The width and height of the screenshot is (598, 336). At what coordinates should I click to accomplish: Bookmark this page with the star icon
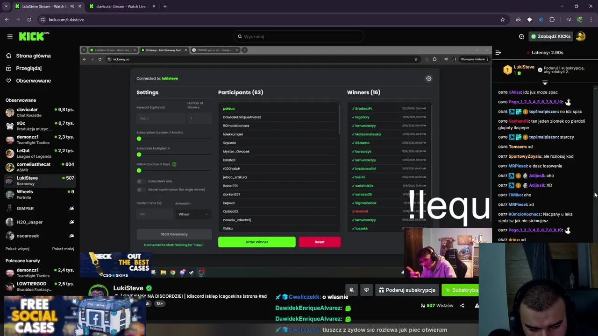pos(503,20)
